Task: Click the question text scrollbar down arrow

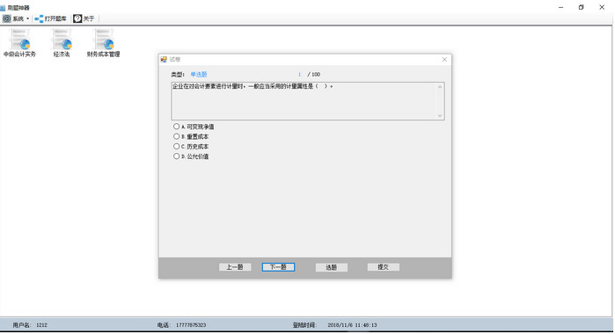Action: click(440, 116)
